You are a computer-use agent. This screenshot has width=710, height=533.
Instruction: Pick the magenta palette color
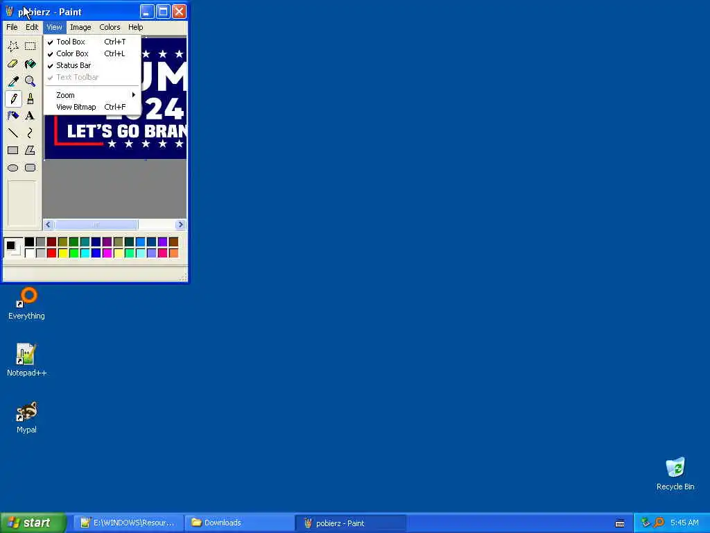(107, 253)
